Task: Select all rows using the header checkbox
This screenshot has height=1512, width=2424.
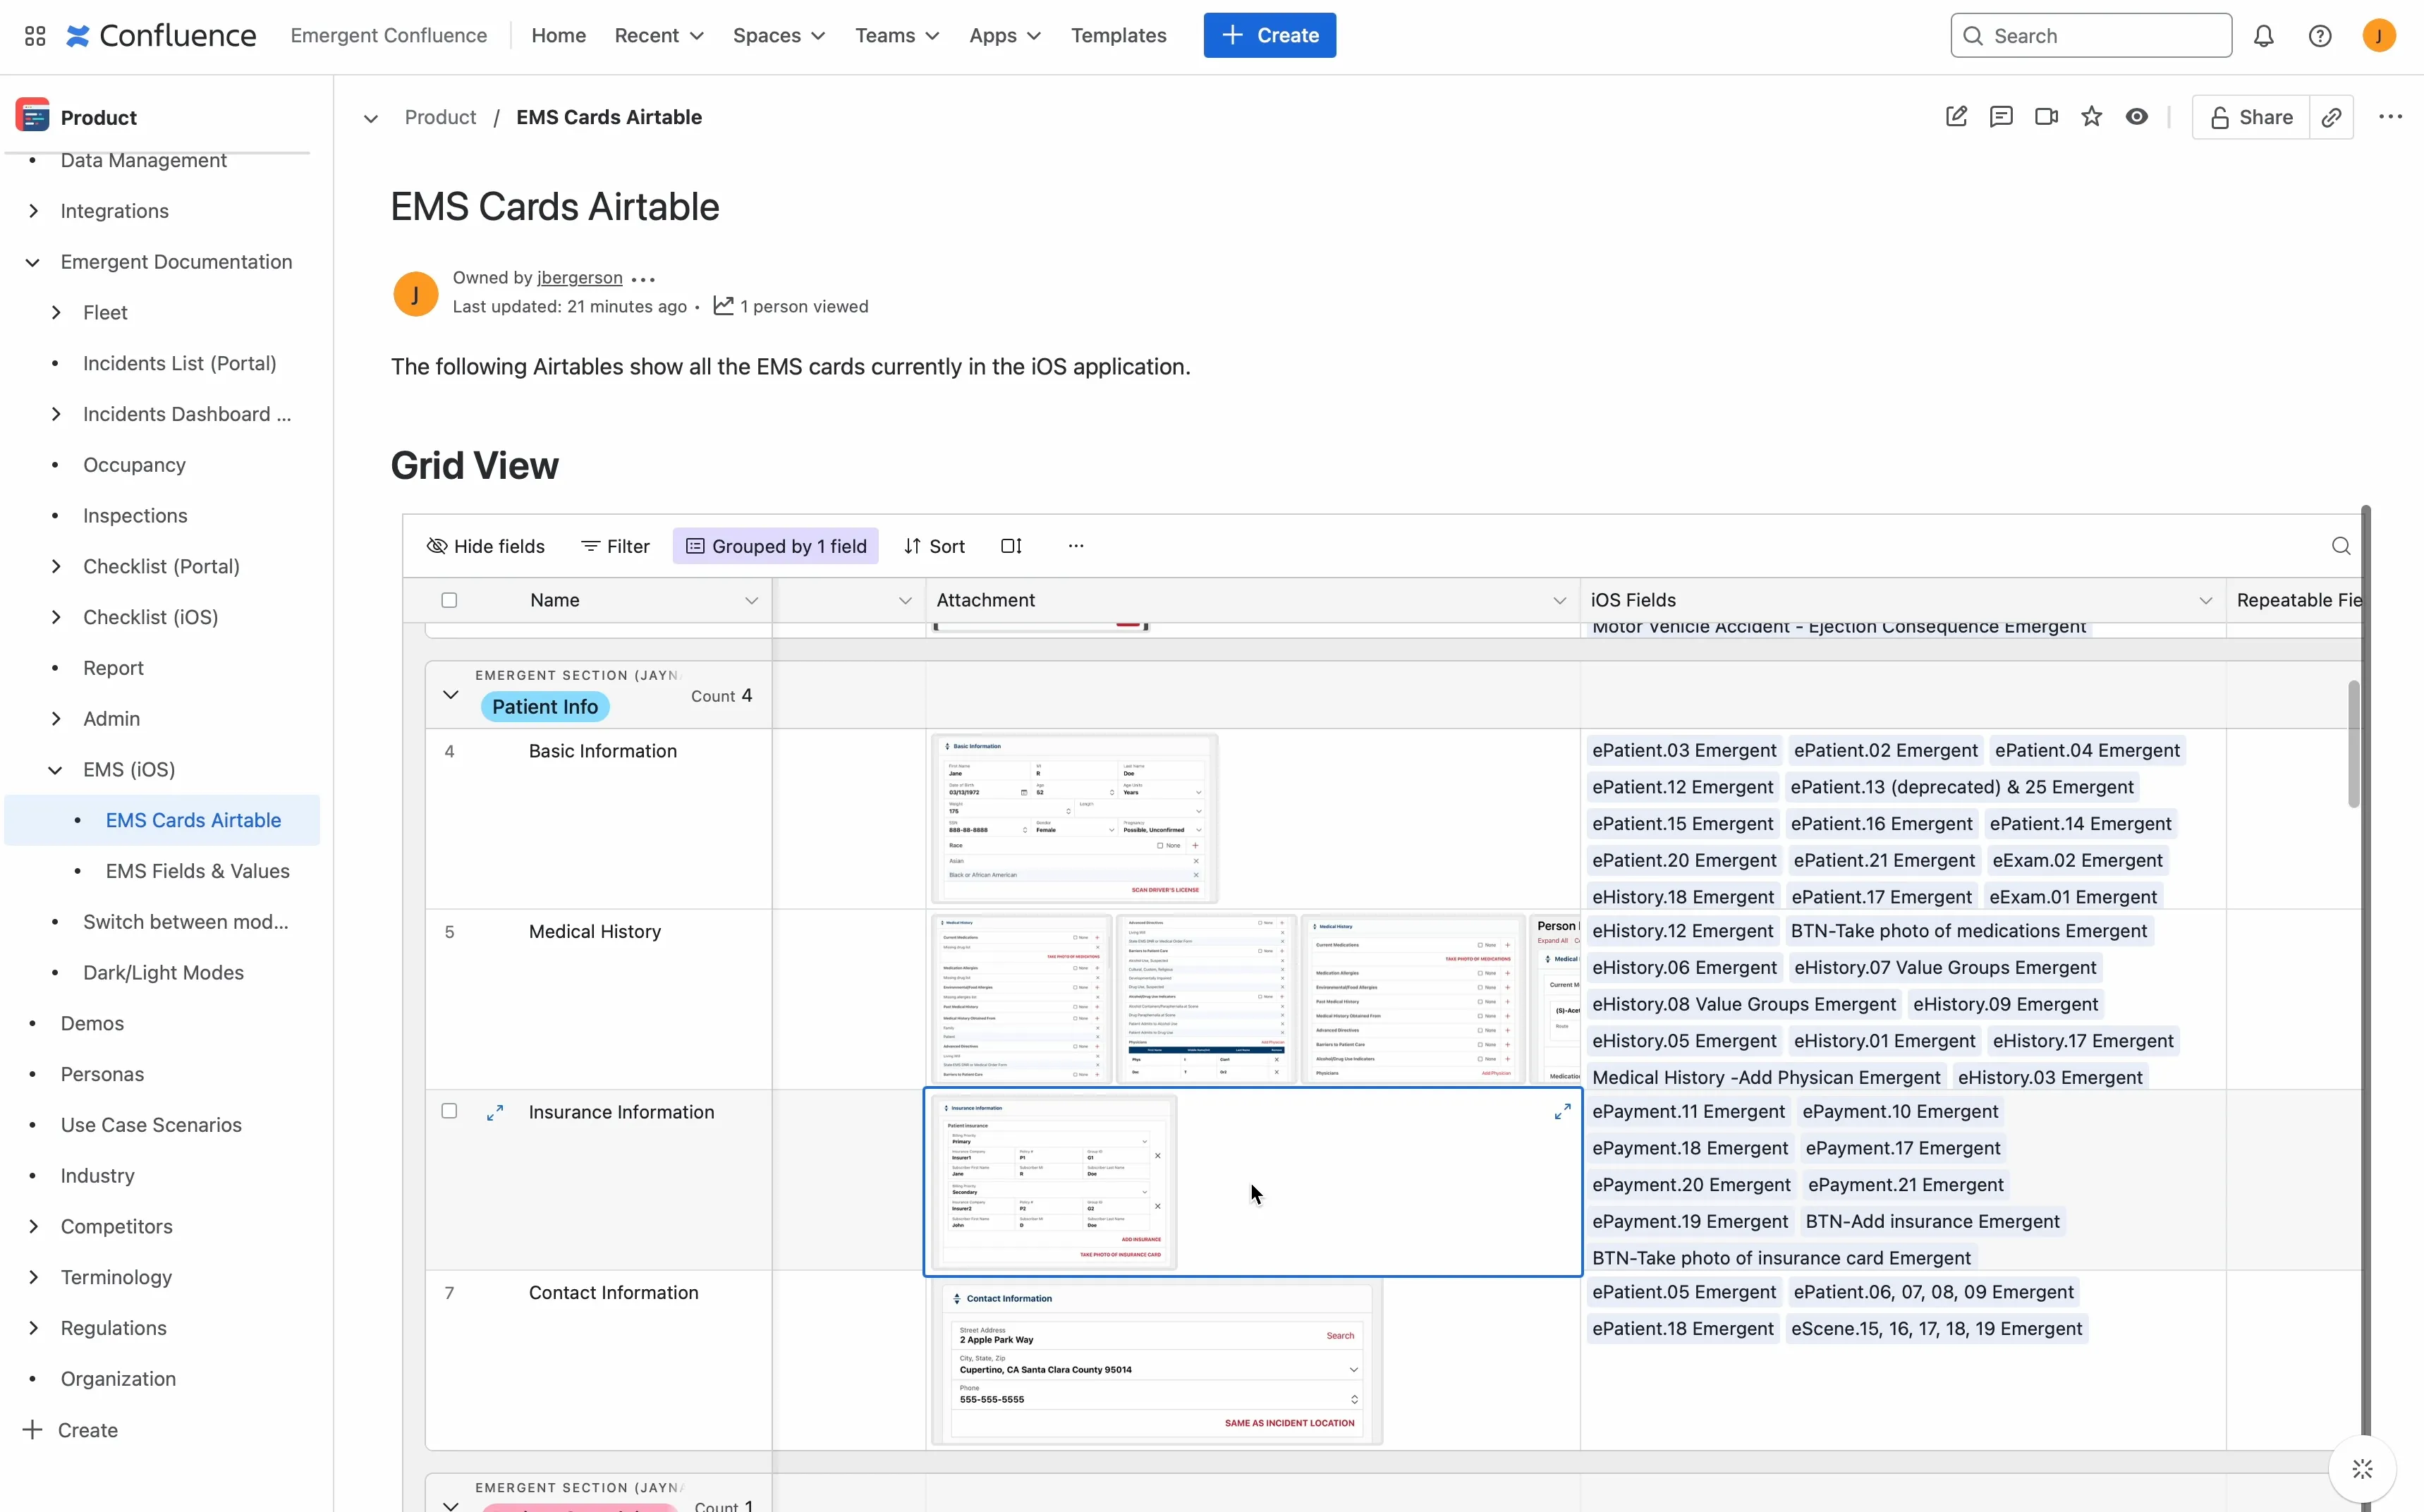Action: click(x=449, y=600)
